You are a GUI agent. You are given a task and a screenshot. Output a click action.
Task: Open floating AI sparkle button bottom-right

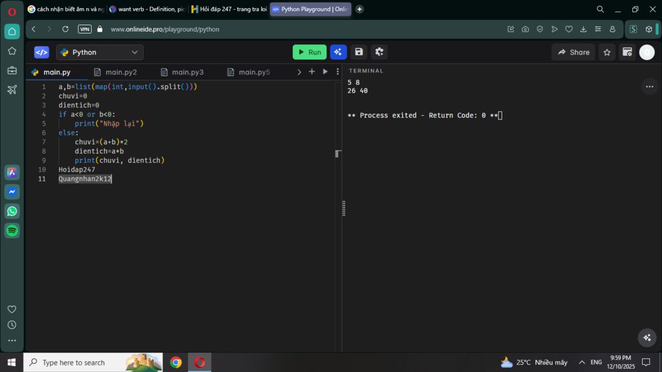click(x=646, y=338)
